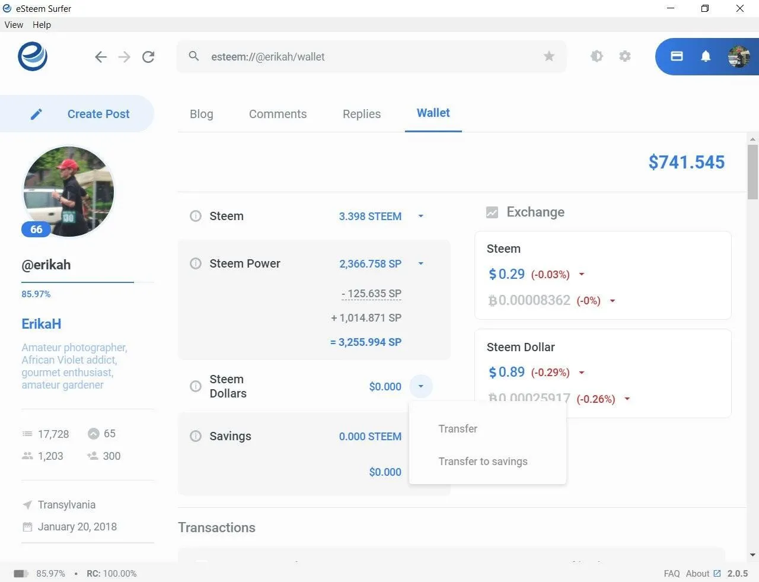Click the following icon beside 300
The image size is (759, 582).
click(93, 456)
